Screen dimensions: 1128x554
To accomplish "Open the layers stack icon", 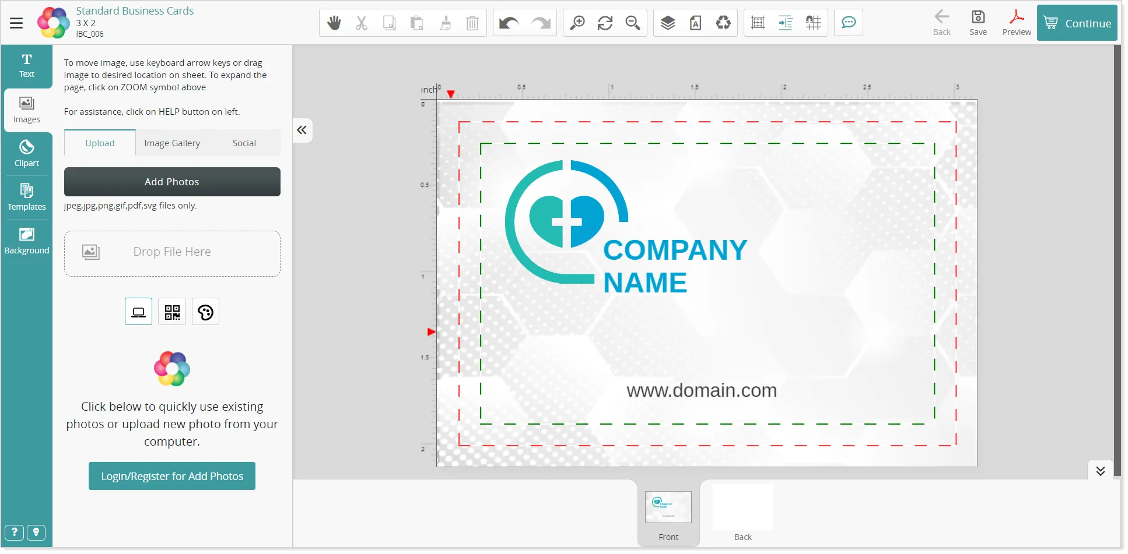I will point(668,23).
